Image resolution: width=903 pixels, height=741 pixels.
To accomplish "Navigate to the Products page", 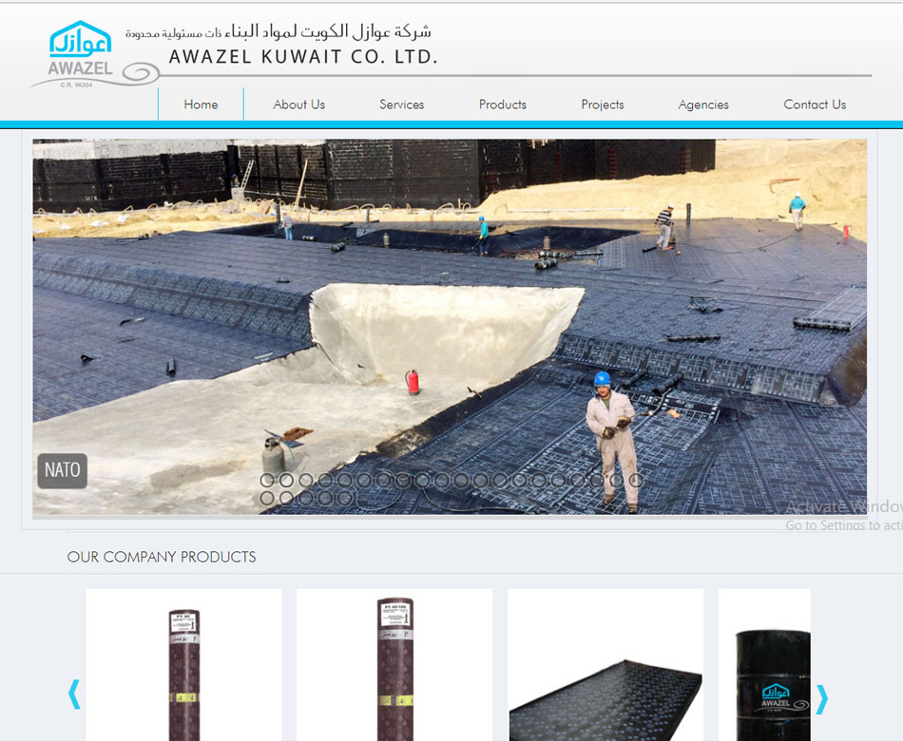I will click(x=503, y=104).
